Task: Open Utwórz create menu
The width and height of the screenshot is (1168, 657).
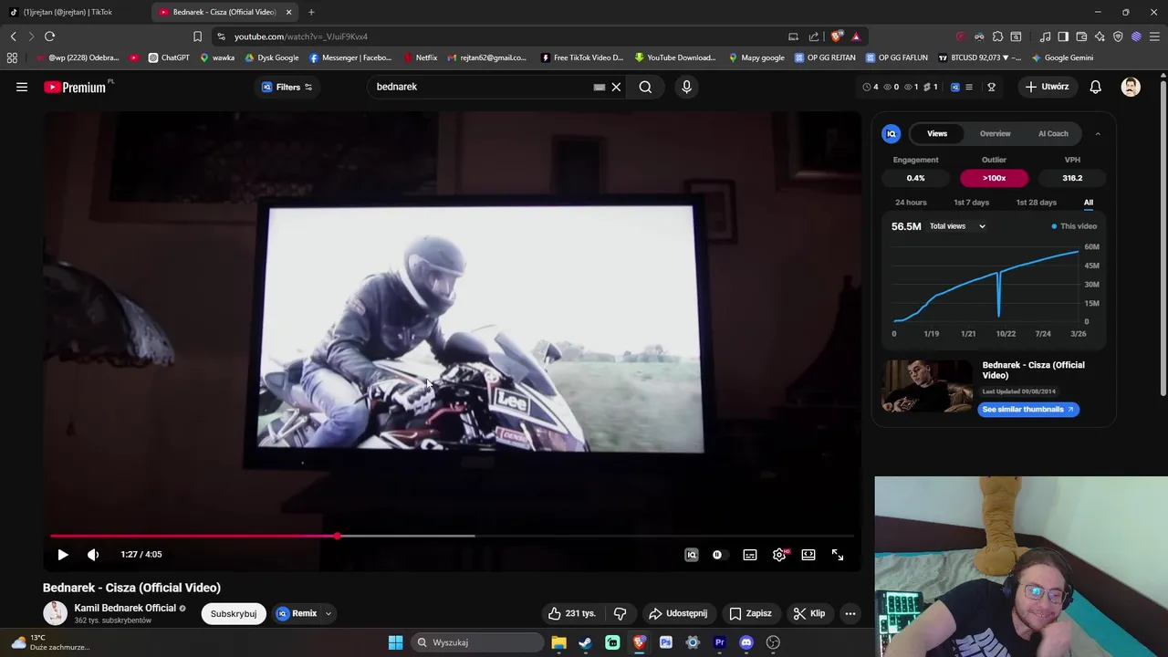Action: point(1048,87)
